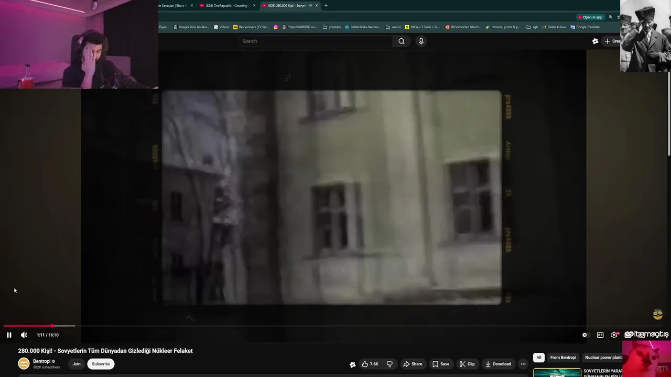The height and width of the screenshot is (377, 671).
Task: Select the All filter chip
Action: click(538, 358)
